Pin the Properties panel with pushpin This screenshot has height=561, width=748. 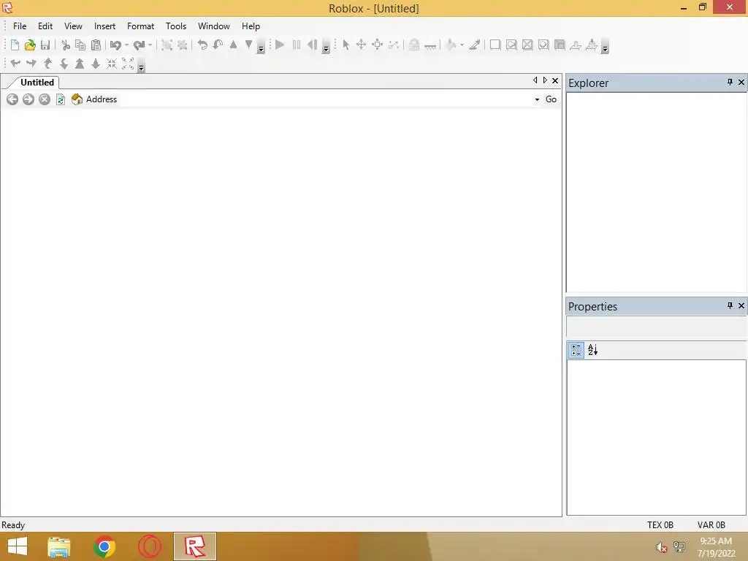click(730, 306)
